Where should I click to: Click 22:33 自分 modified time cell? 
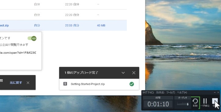72,25
